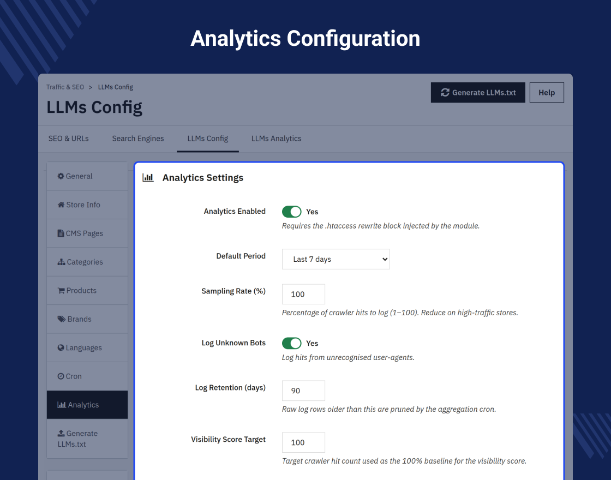This screenshot has height=480, width=611.
Task: Focus the Sampling Rate input field
Action: tap(303, 294)
